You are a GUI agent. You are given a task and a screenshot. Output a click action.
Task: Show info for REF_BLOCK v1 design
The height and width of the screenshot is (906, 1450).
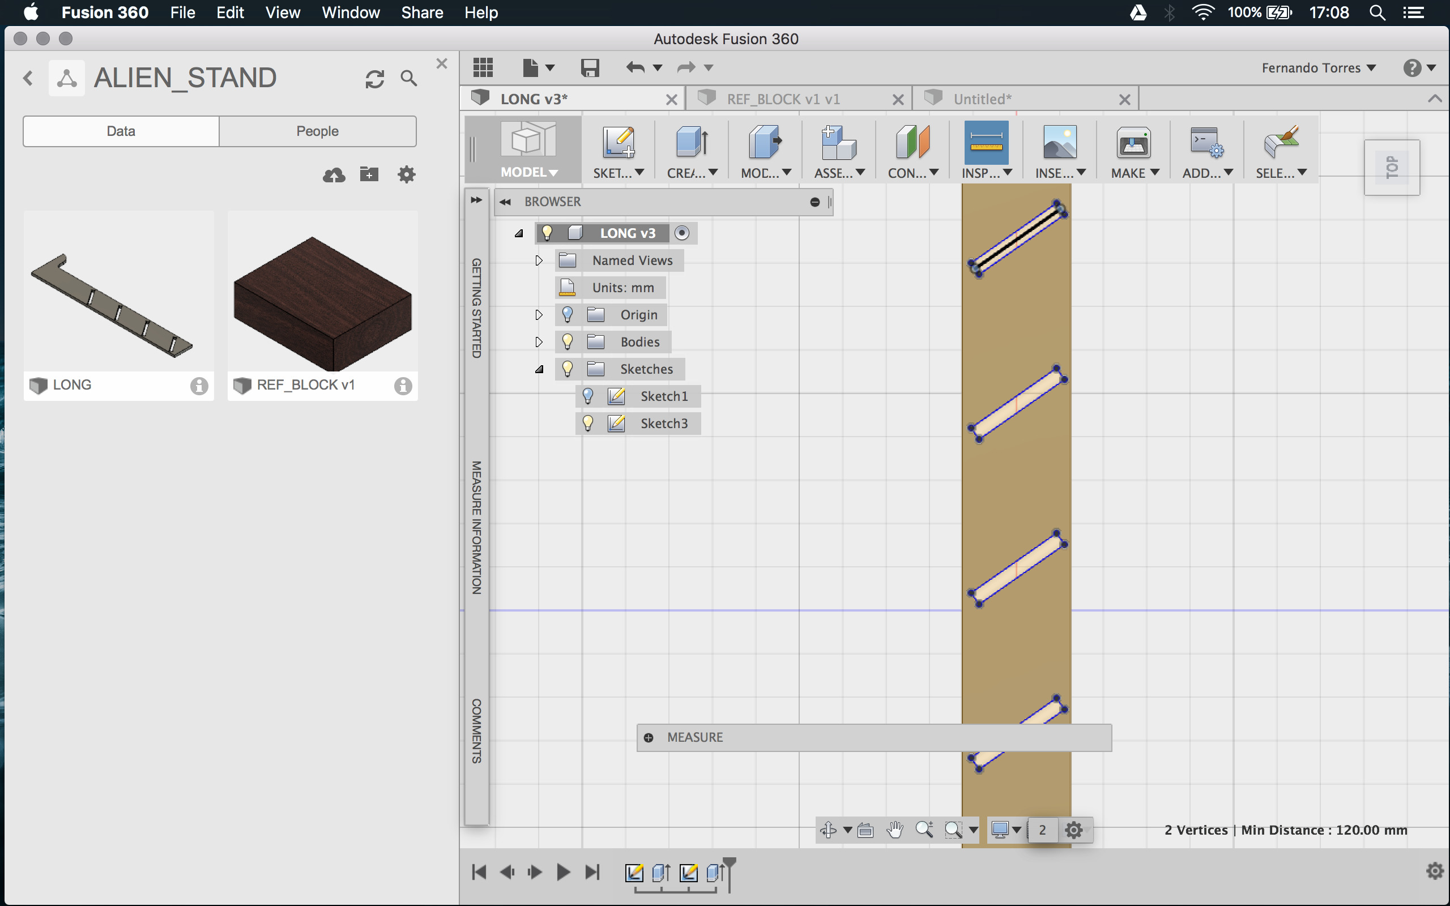click(x=403, y=386)
